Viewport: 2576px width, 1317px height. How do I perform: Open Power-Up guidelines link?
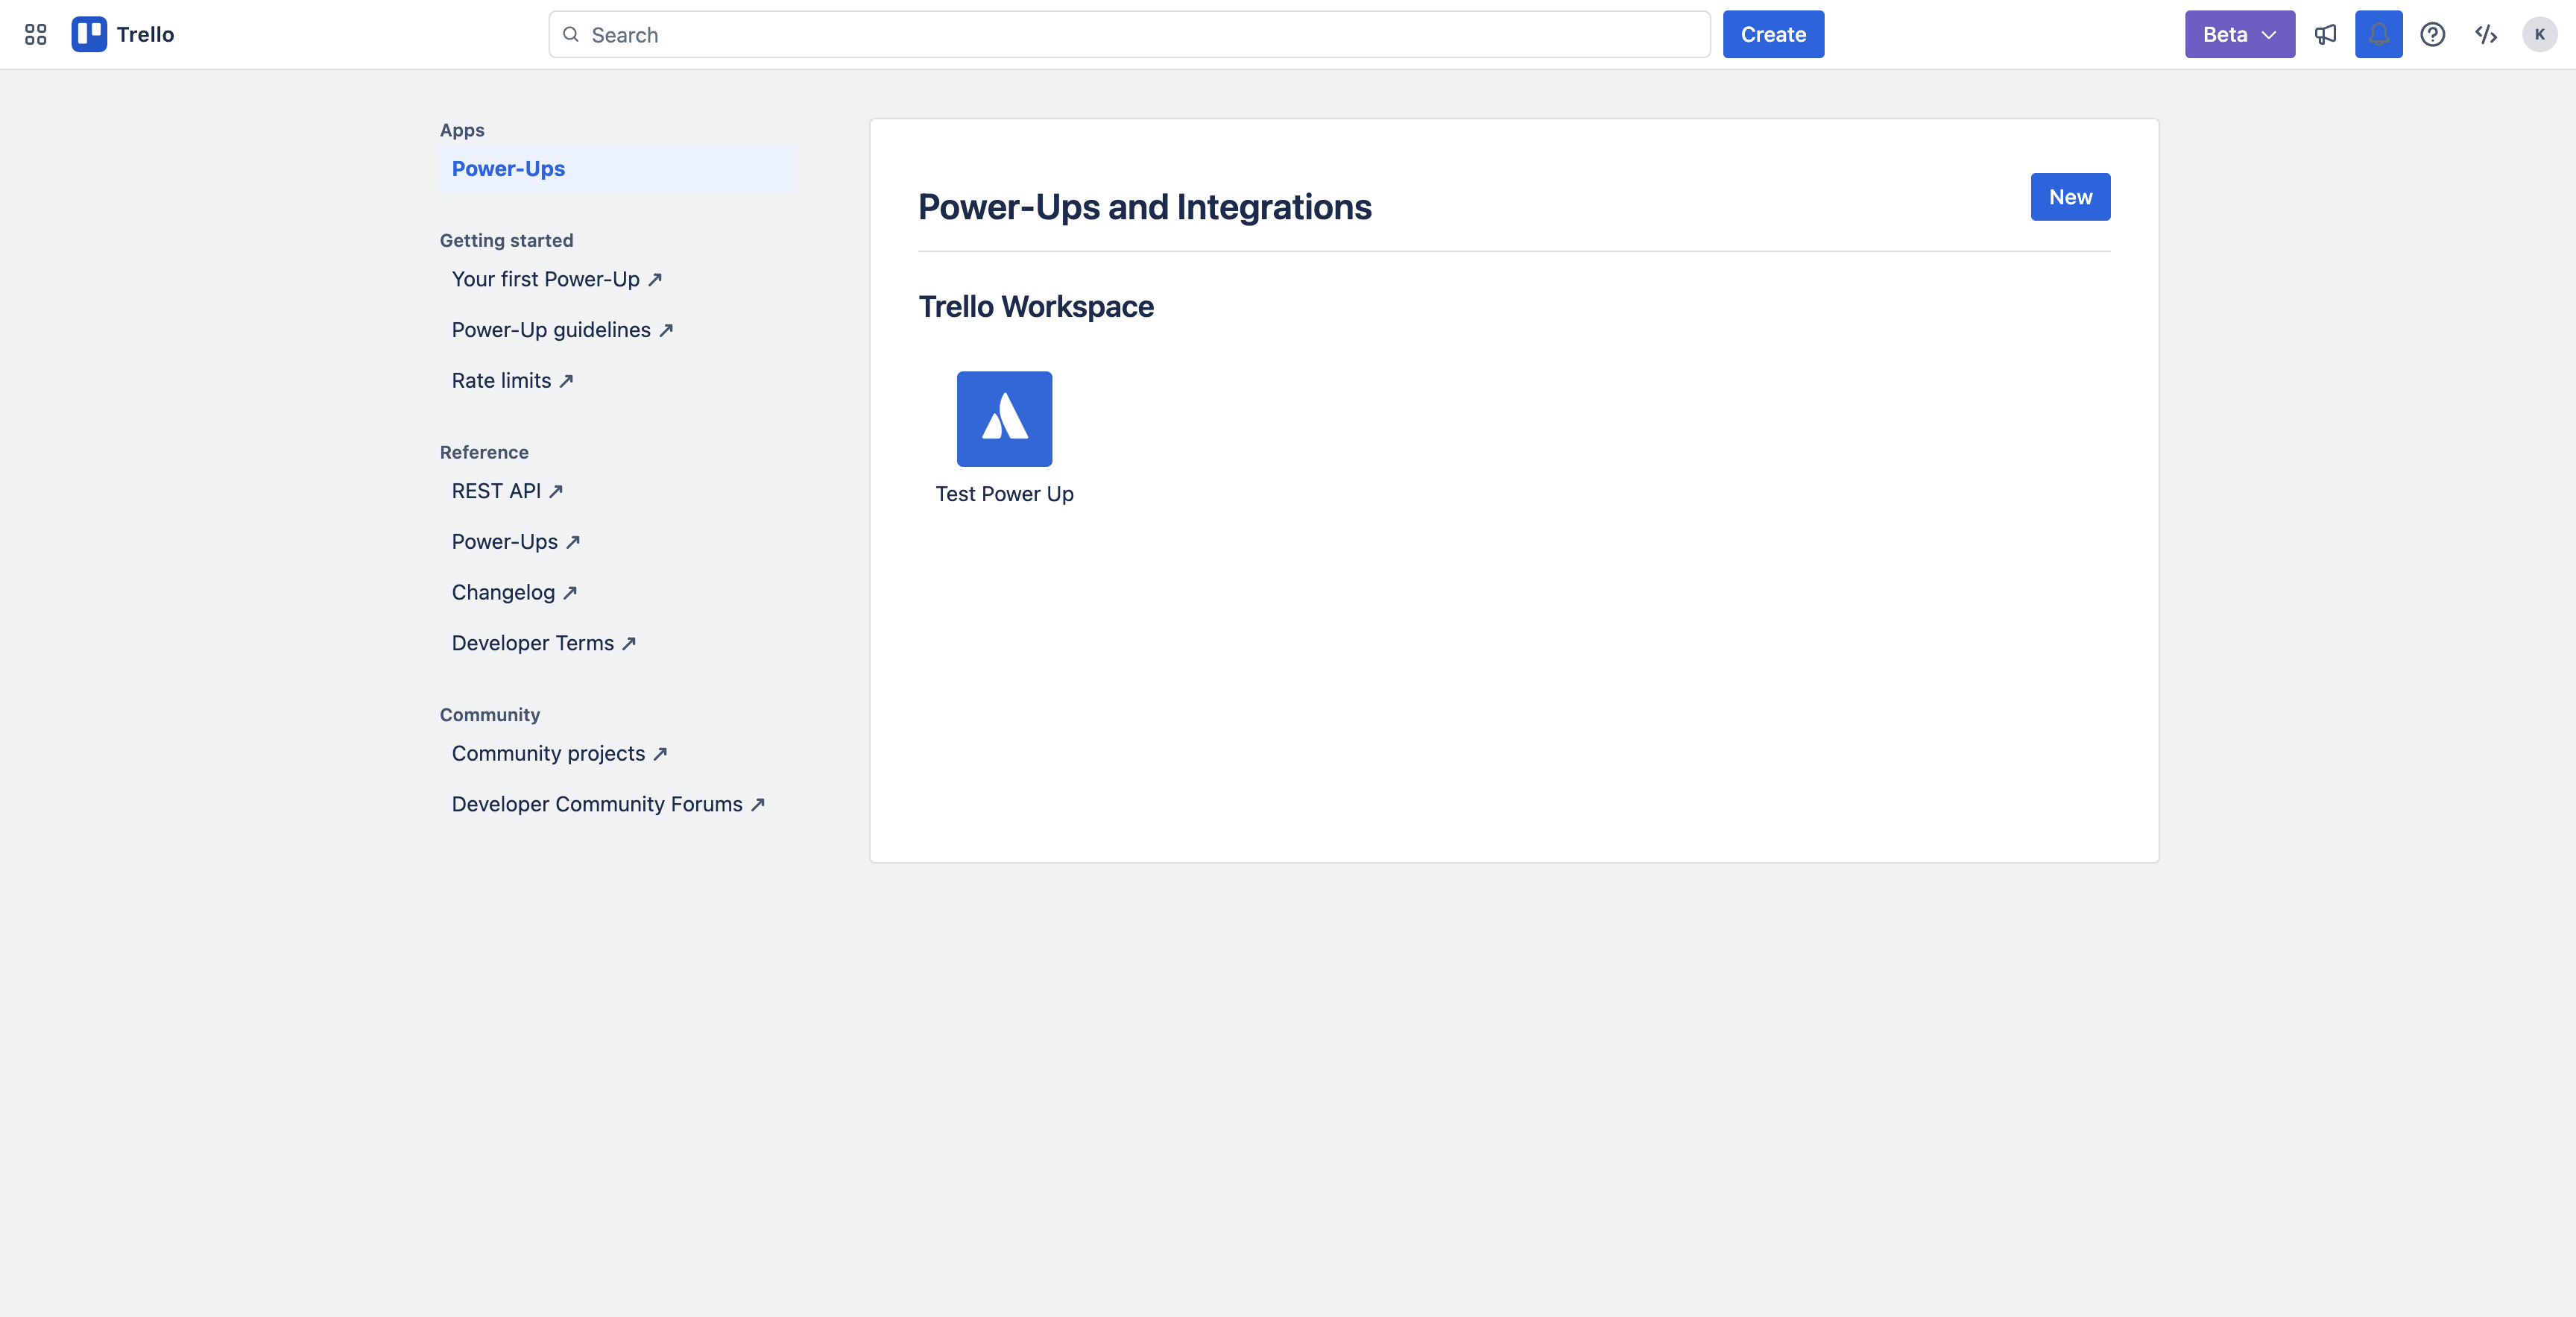click(x=562, y=330)
